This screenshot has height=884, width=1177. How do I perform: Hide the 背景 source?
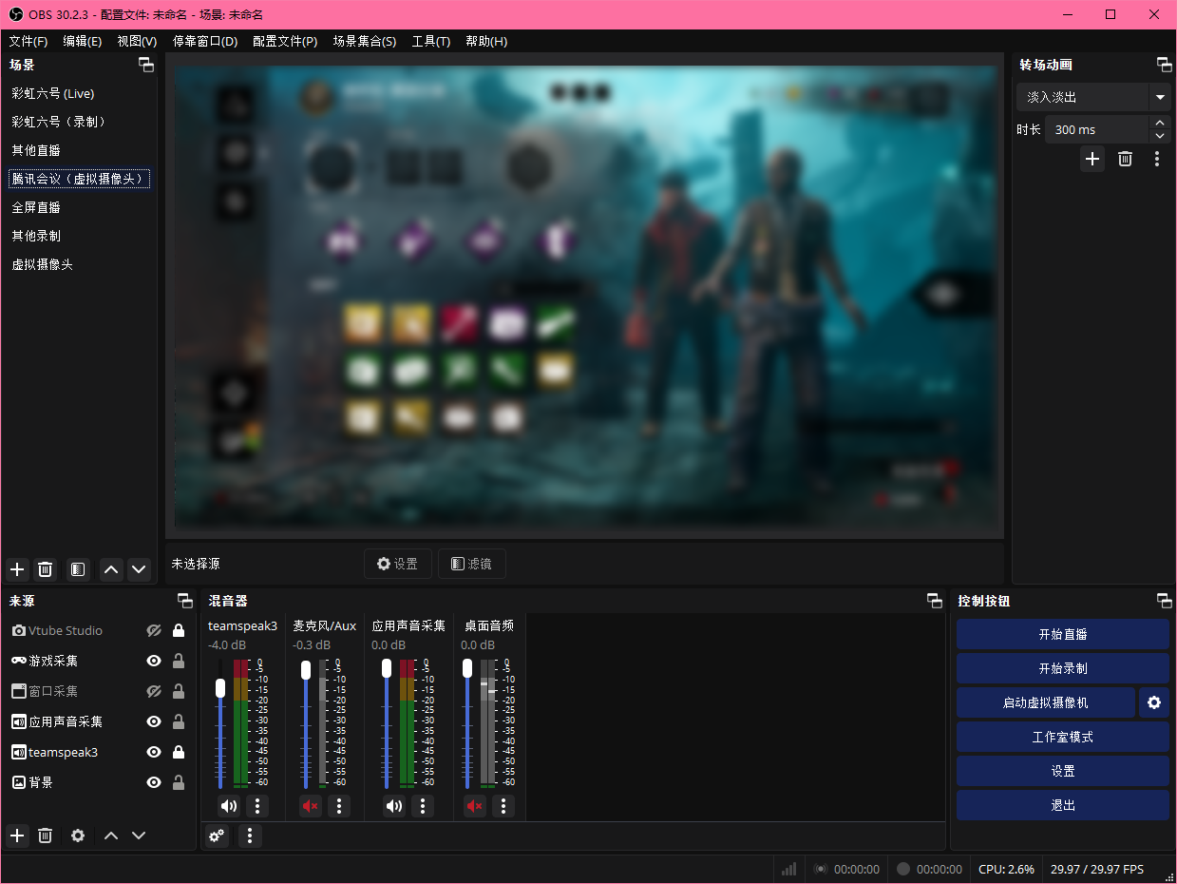point(153,782)
